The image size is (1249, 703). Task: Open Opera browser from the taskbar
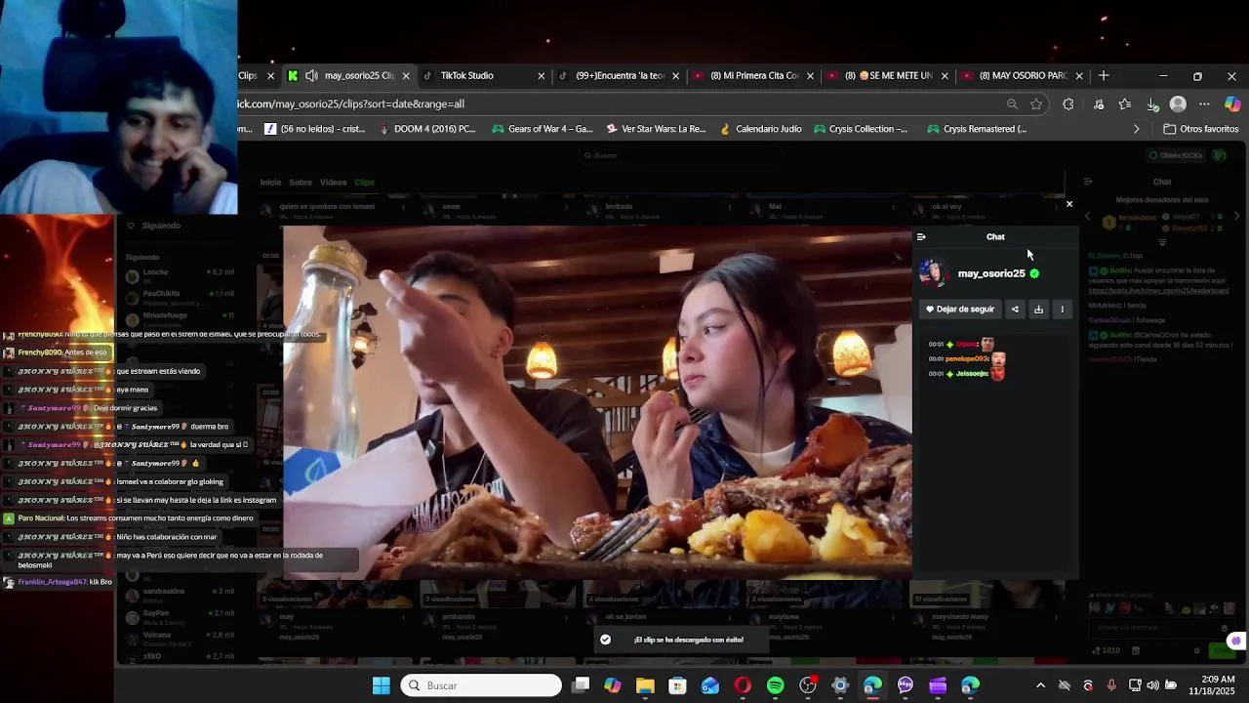click(x=743, y=685)
